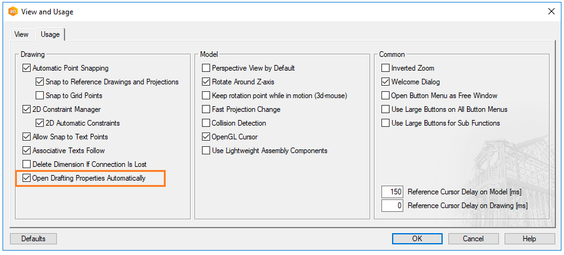Viewport: 564px width, 255px height.
Task: Disable Automatic Point Snapping
Action: 26,68
